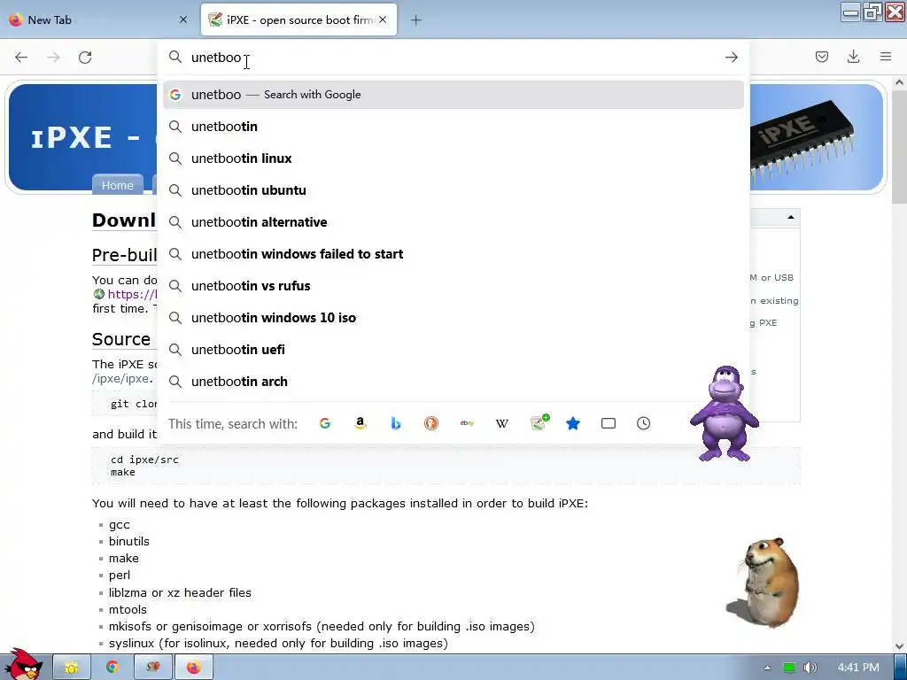Search open Tabs via the rectangle icon
This screenshot has width=907, height=680.
(609, 423)
